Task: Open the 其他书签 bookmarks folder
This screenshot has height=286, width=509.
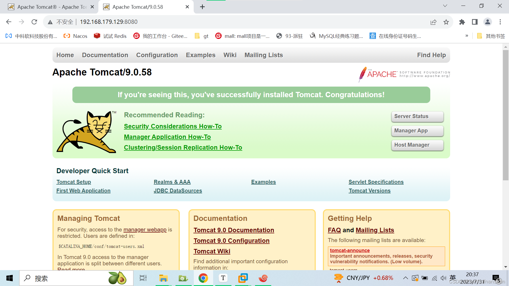Action: coord(491,36)
